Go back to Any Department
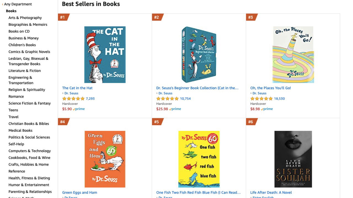353x198 pixels. click(x=18, y=4)
